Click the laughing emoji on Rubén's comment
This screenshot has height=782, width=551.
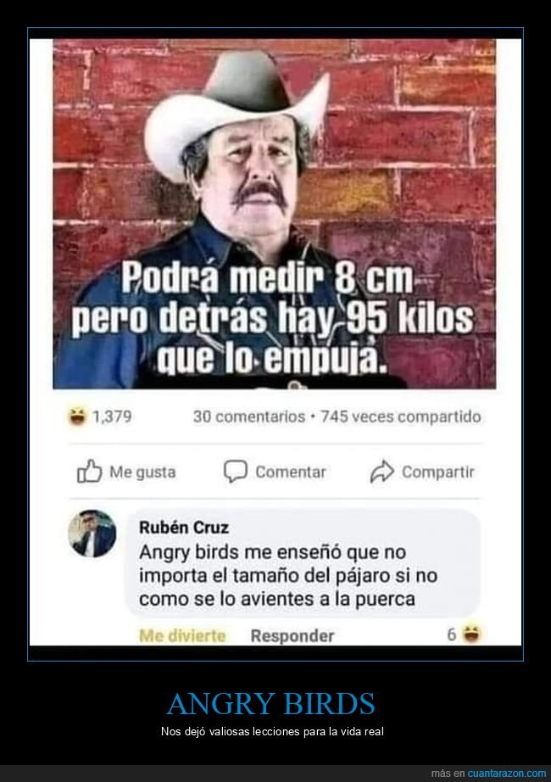471,634
